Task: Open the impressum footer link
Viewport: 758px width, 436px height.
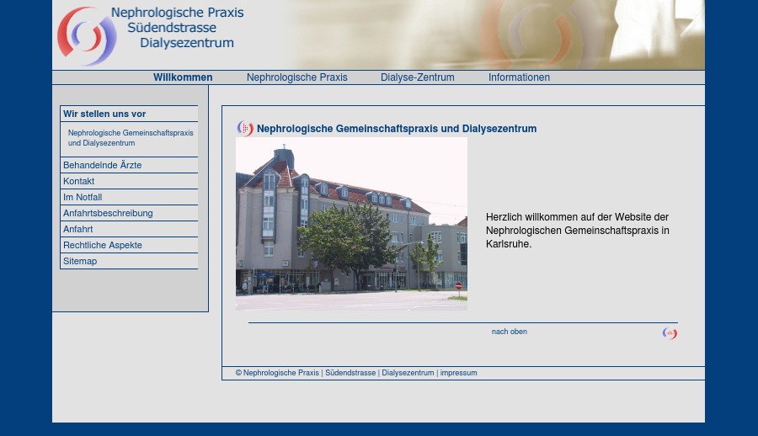Action: (458, 373)
